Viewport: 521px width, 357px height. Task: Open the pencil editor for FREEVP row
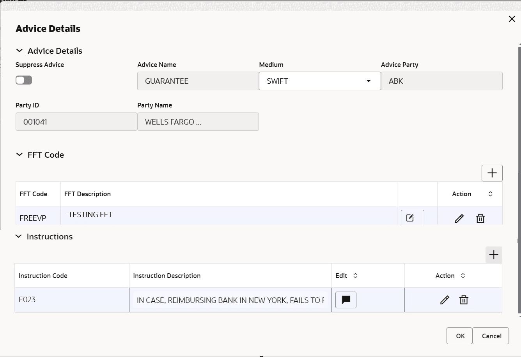pos(459,218)
